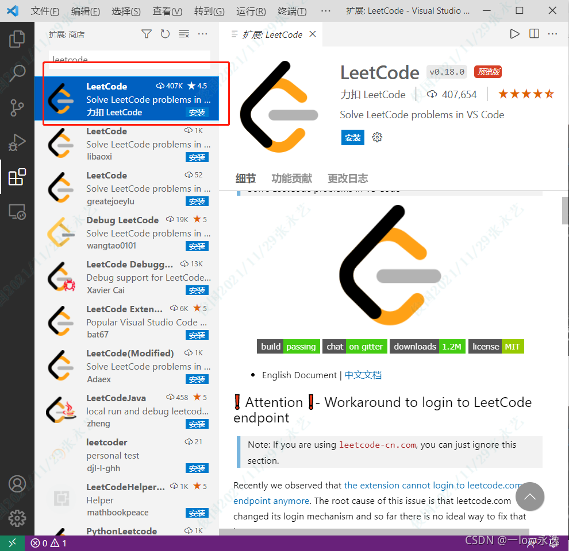Open the 终端(T) menu

(292, 11)
